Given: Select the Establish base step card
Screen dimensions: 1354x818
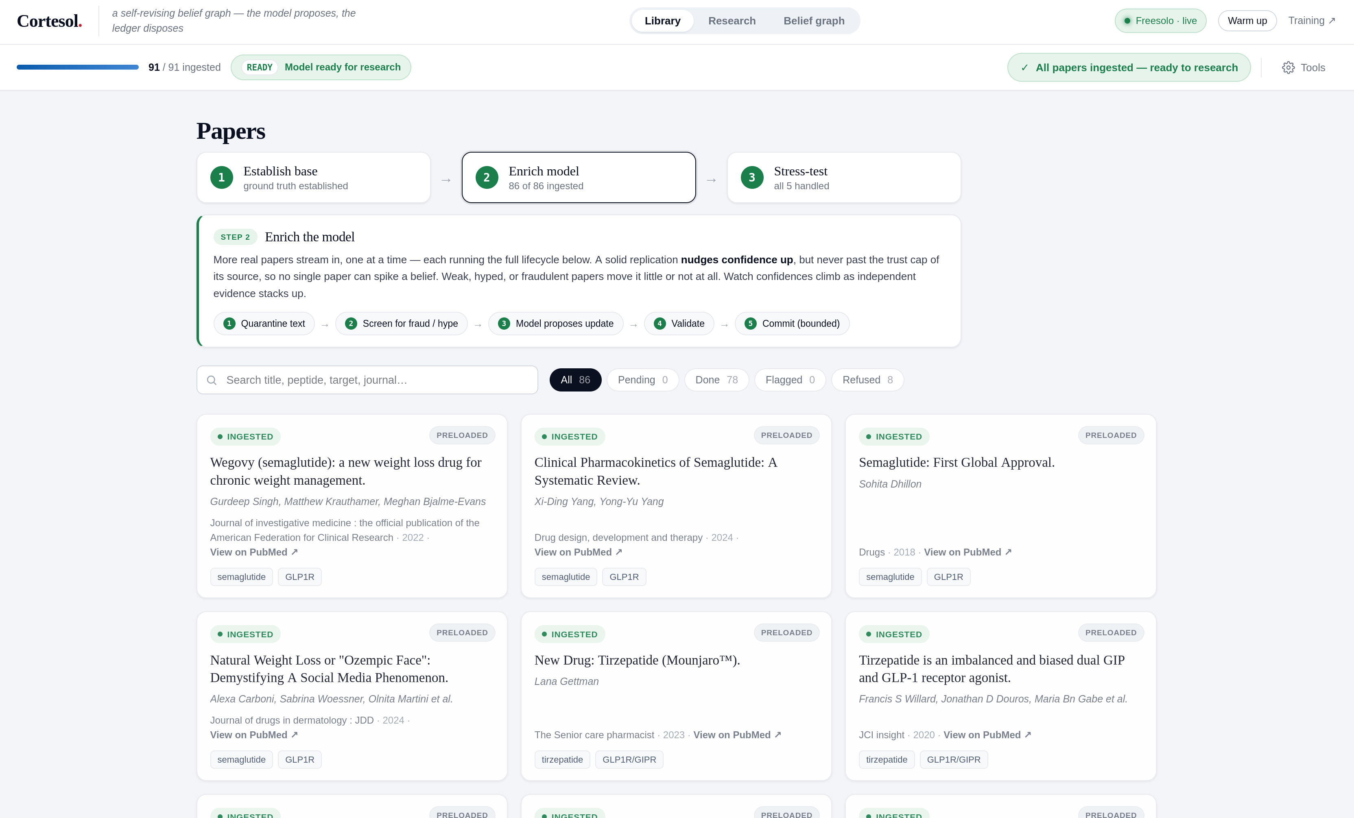Looking at the screenshot, I should [x=313, y=177].
